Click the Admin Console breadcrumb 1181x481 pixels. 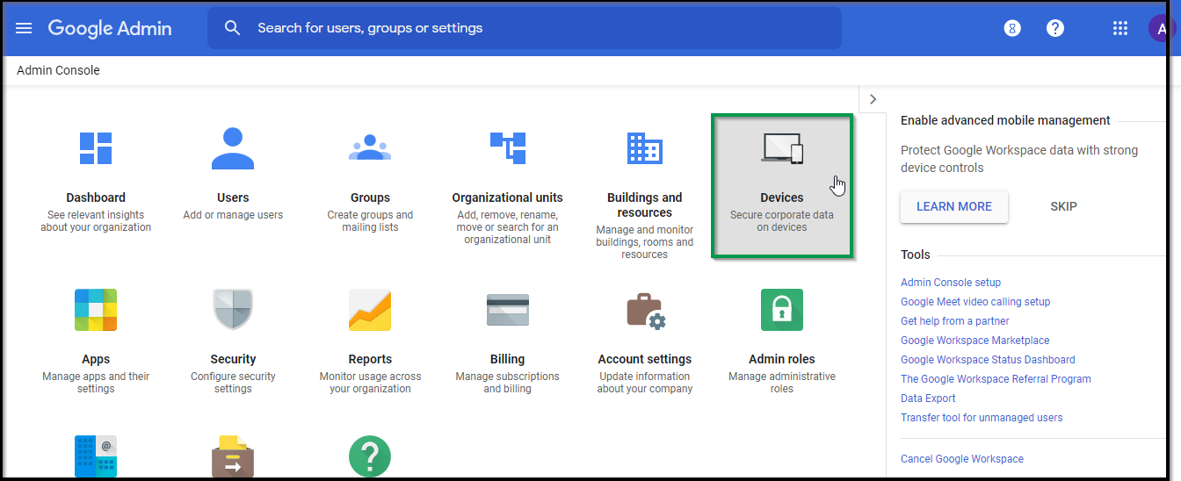[x=58, y=70]
